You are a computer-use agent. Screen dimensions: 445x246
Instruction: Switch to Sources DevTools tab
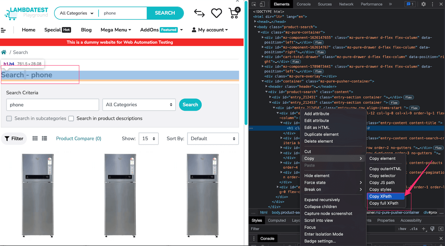325,4
